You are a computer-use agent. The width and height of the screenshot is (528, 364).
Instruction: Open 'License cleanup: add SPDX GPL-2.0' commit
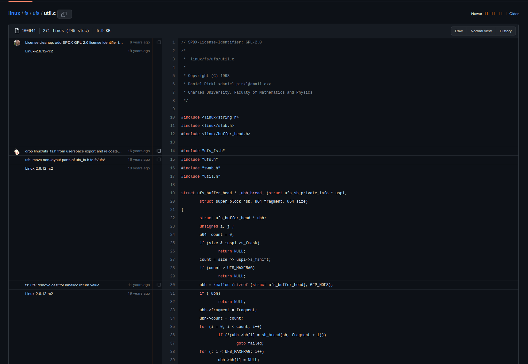(x=74, y=42)
